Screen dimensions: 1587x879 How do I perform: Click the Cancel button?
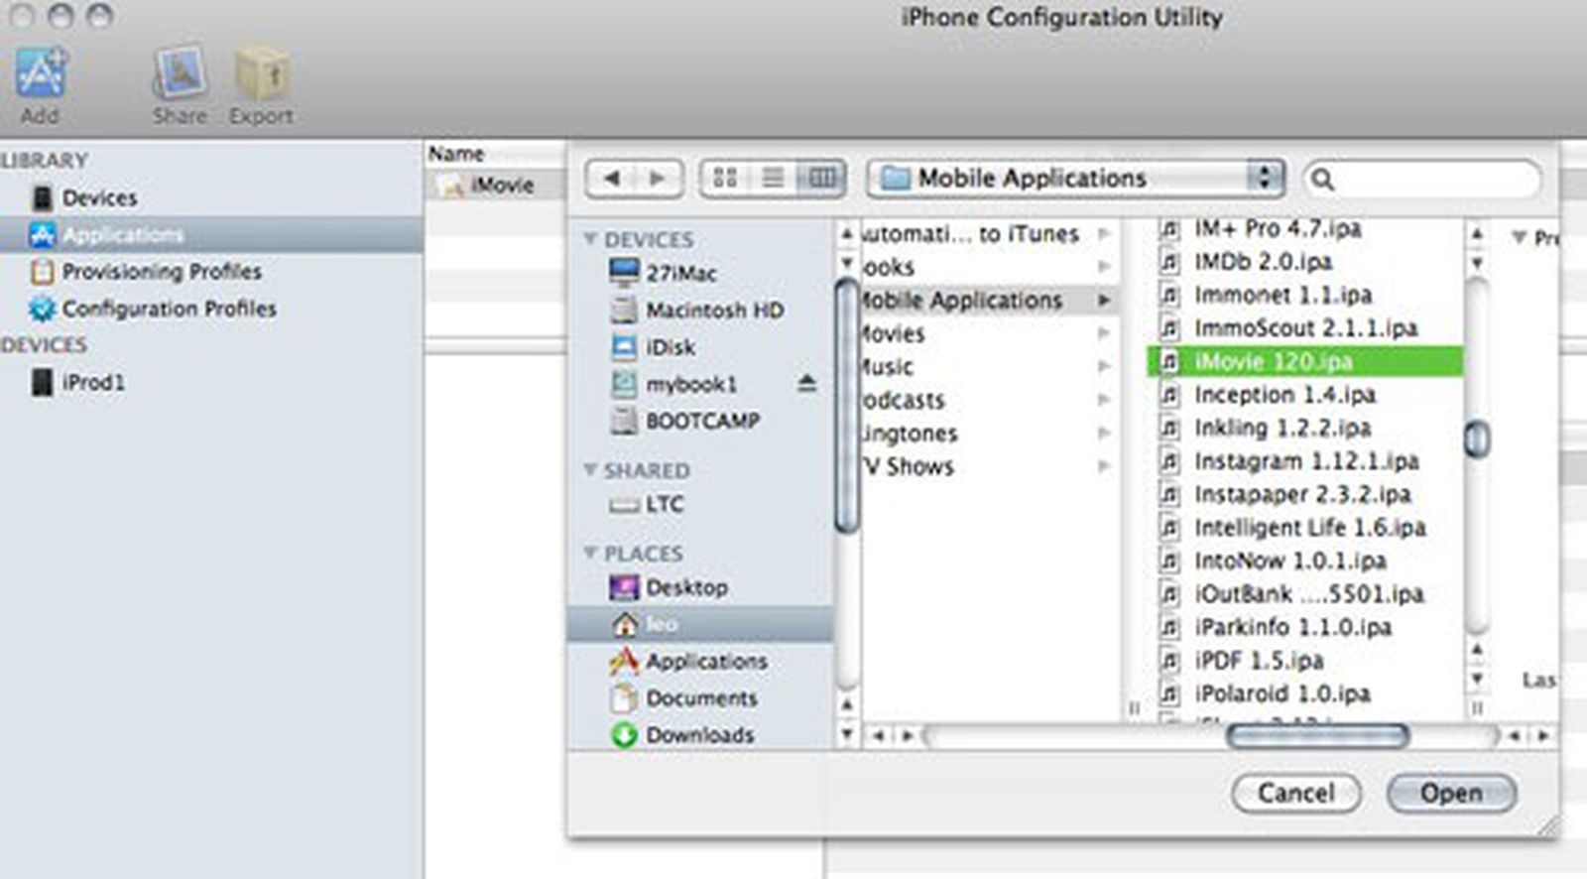(1295, 793)
